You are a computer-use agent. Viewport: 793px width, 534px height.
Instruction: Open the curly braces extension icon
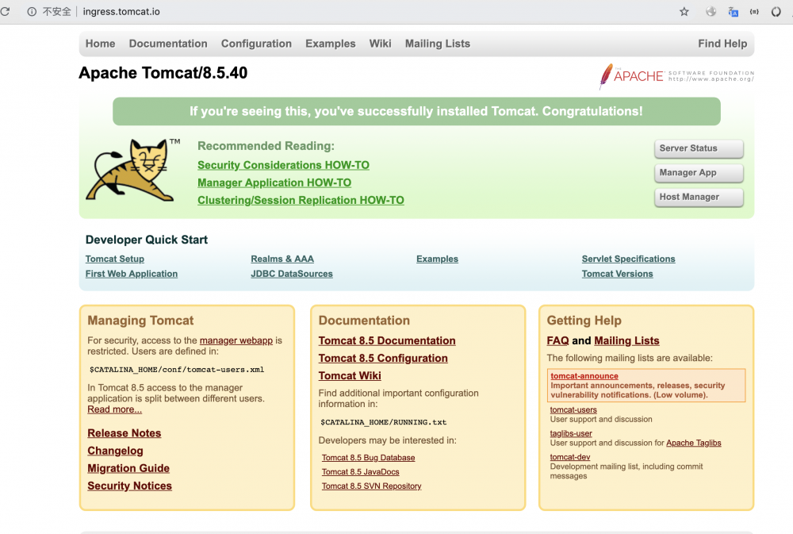754,12
